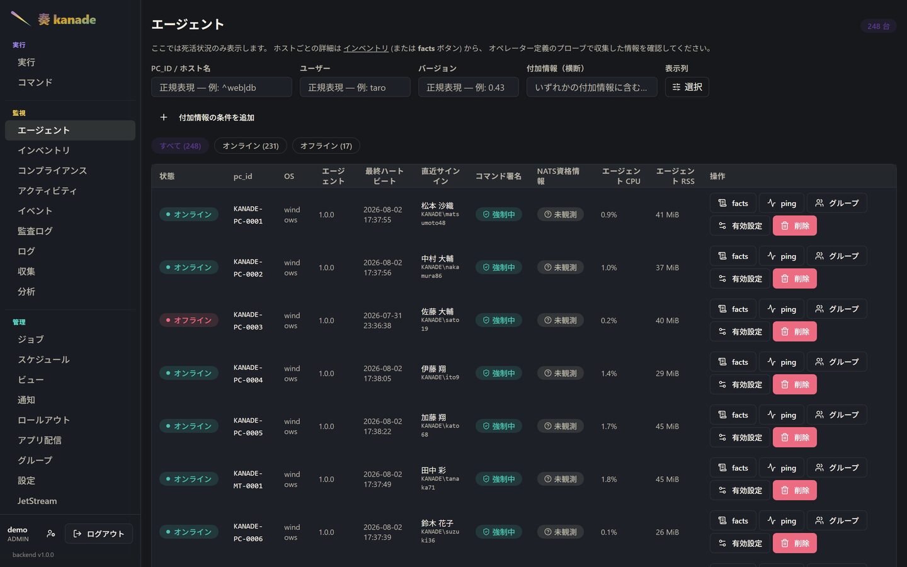
Task: Delete agent KANADE-PC-0004 with 削除
Action: 795,384
